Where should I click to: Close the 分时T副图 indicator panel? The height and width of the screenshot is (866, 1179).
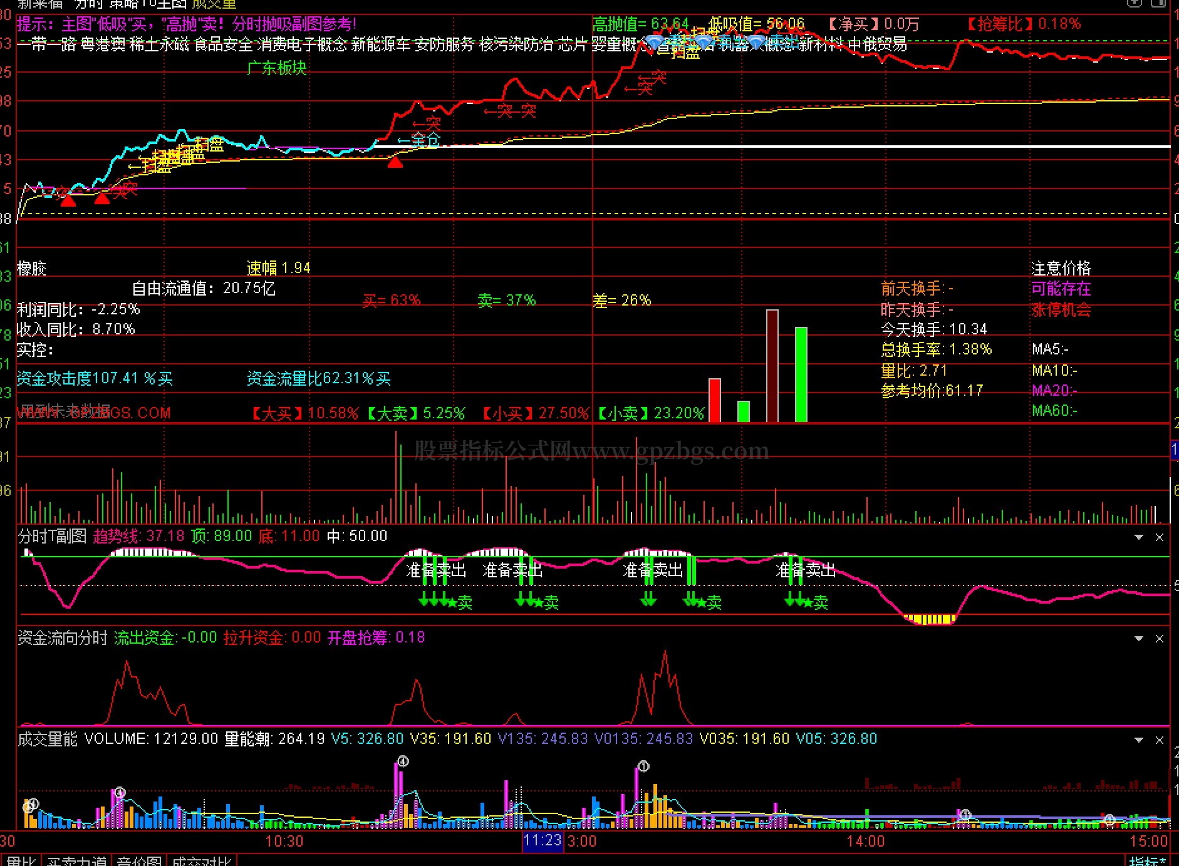pos(1159,537)
